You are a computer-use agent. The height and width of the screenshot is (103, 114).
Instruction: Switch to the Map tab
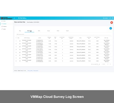coord(20,31)
